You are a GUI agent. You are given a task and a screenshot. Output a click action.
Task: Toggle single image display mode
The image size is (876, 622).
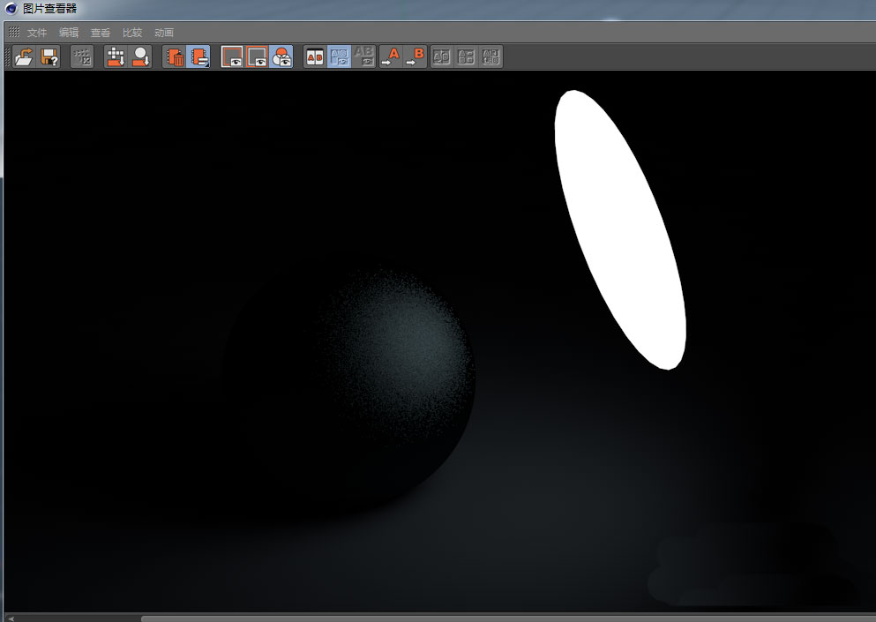pyautogui.click(x=231, y=56)
